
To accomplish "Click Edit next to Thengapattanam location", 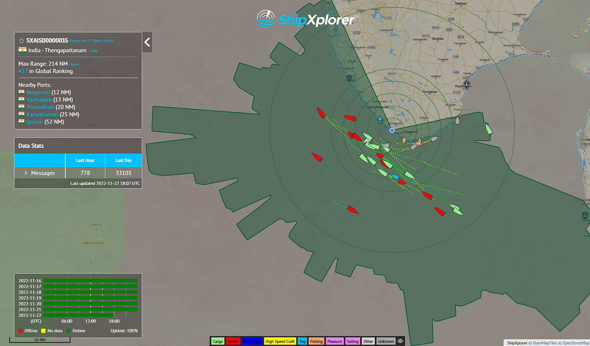I will (94, 51).
